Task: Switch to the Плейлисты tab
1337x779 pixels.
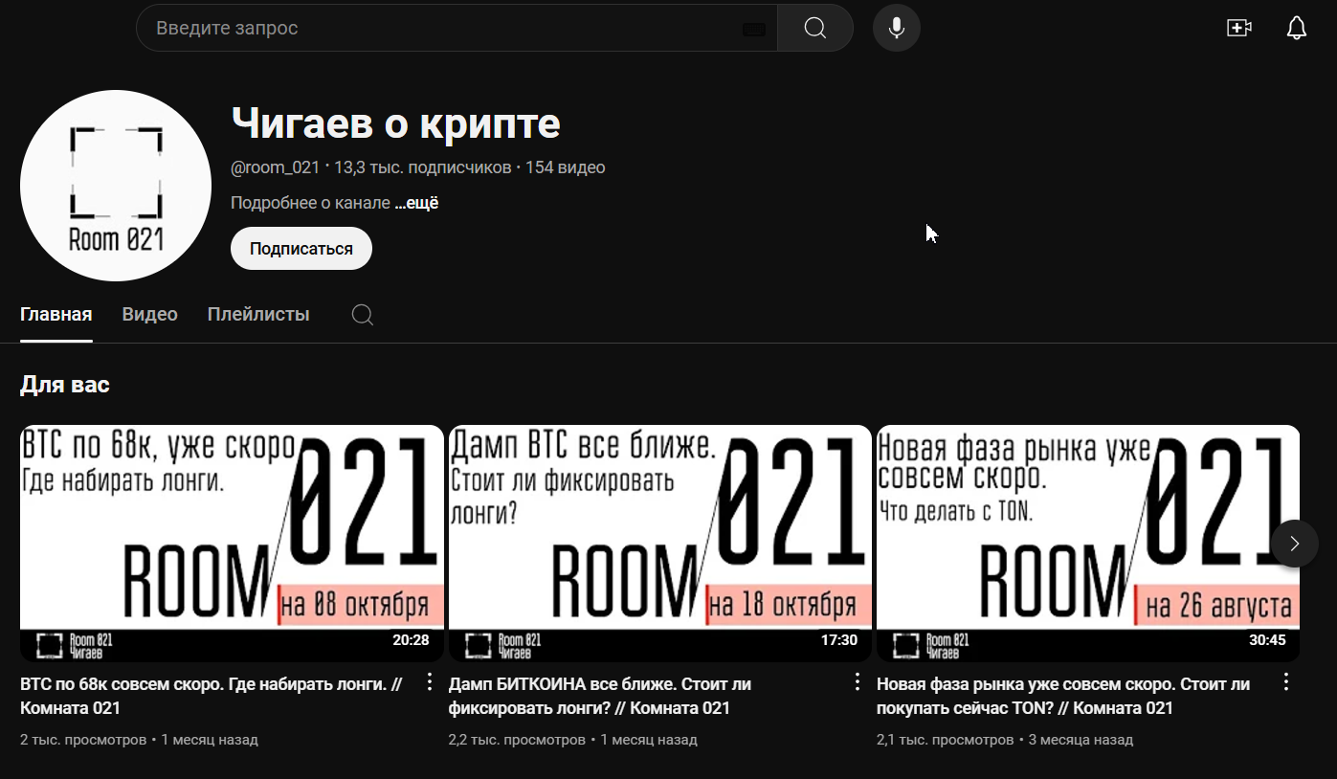Action: 258,314
